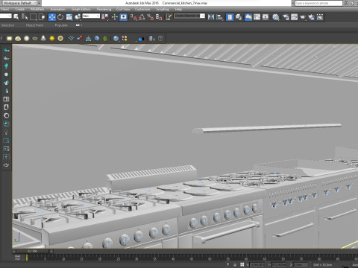The width and height of the screenshot is (358, 268).
Task: Click the keyword search input field
Action: click(x=318, y=3)
